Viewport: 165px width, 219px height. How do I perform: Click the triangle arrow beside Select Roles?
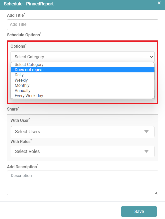pos(146,151)
